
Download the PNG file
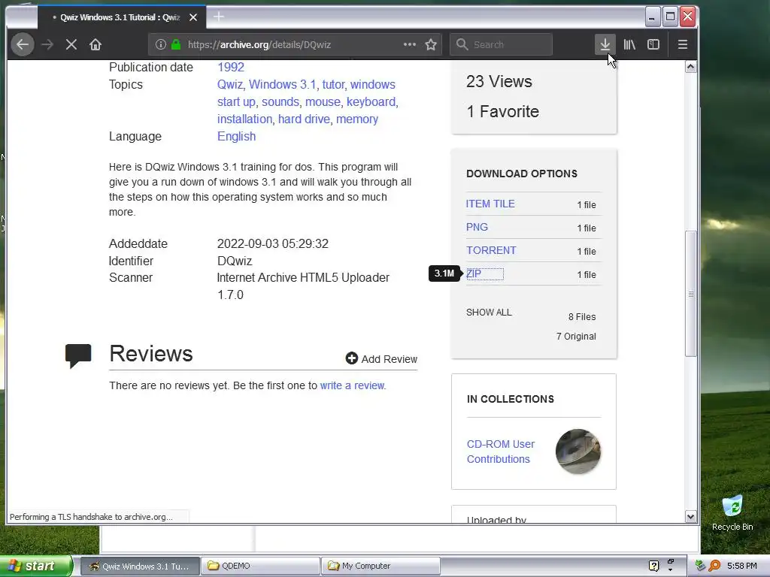(477, 227)
